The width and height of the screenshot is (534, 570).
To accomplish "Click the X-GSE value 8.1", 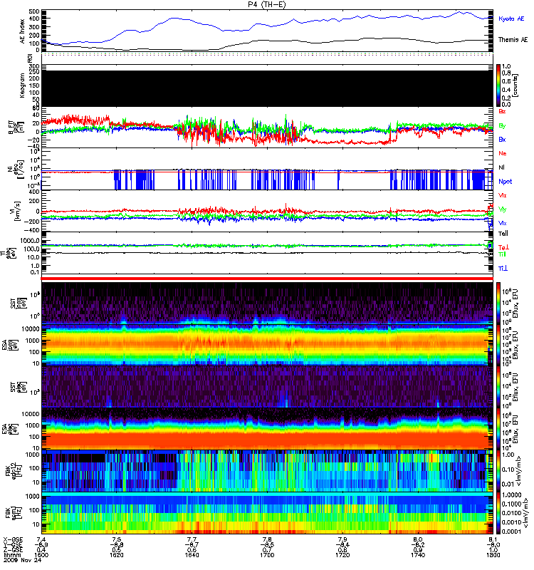I will tap(493, 539).
